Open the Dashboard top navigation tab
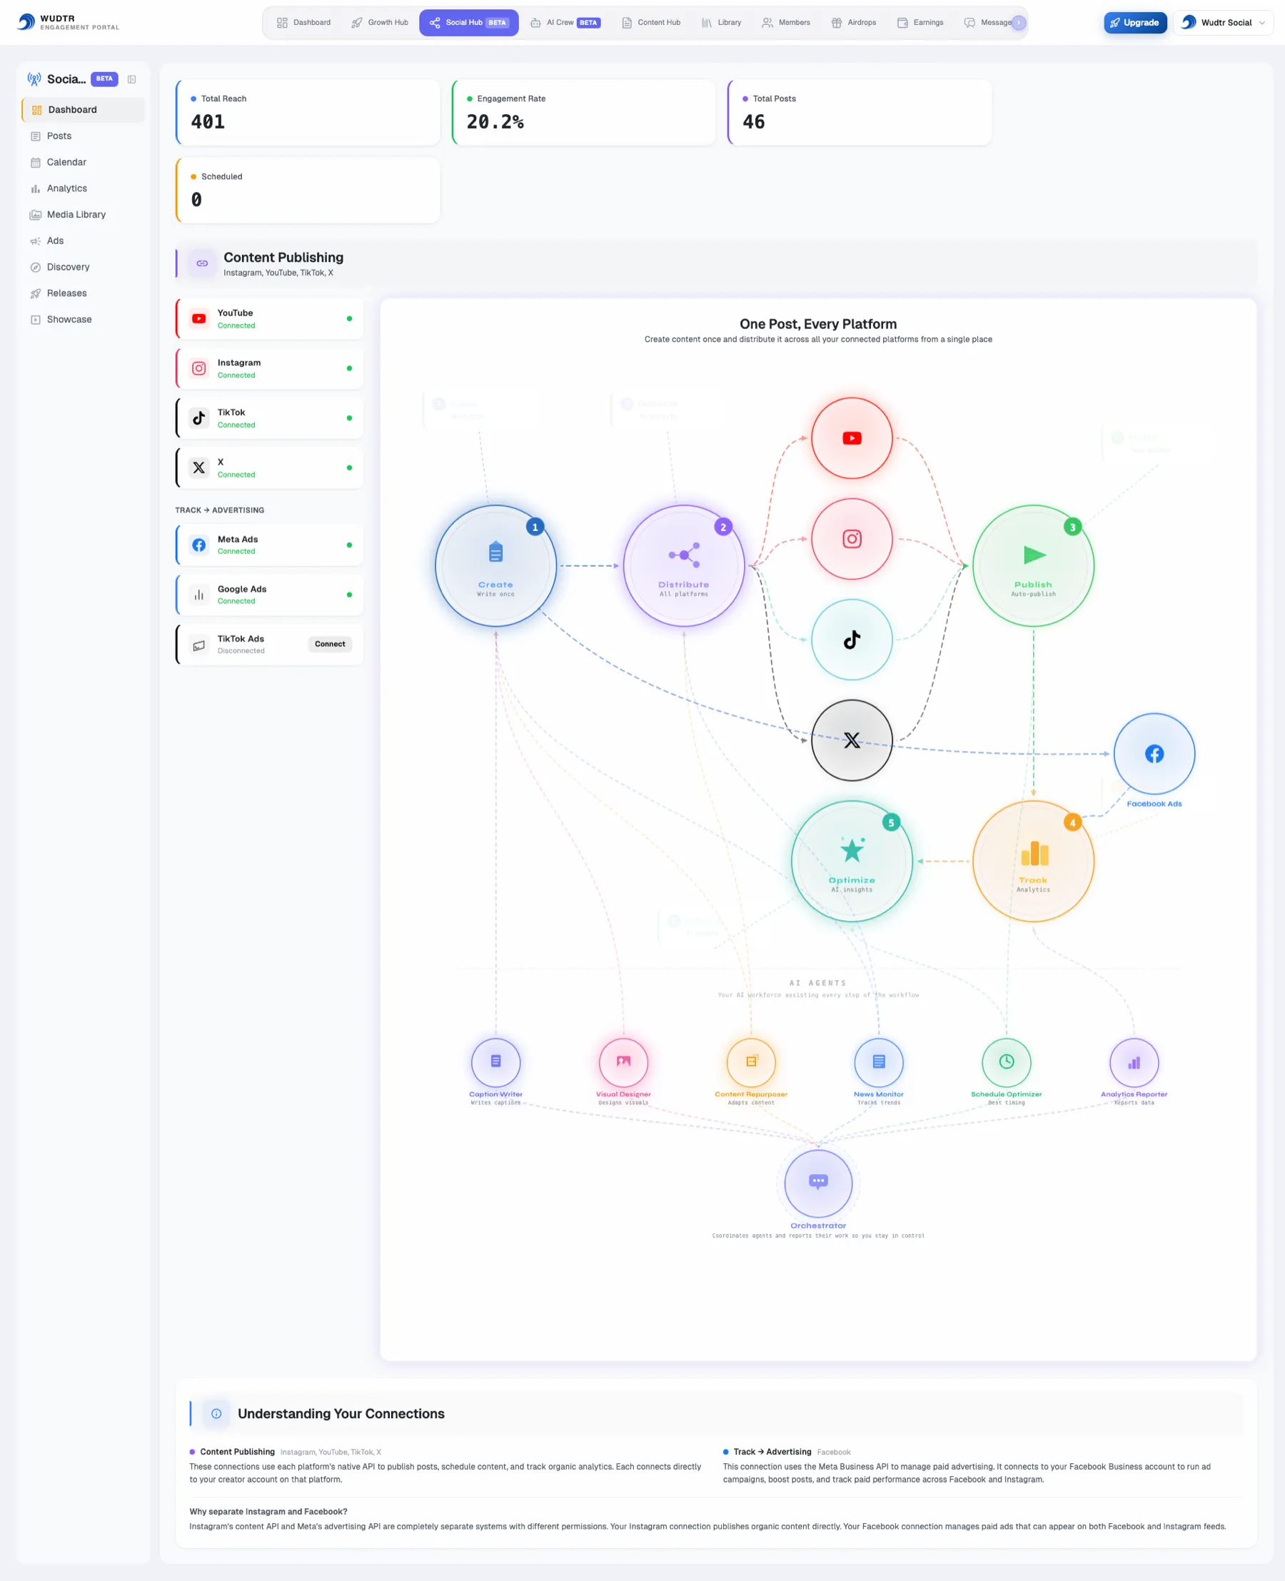The image size is (1285, 1581). [x=303, y=23]
